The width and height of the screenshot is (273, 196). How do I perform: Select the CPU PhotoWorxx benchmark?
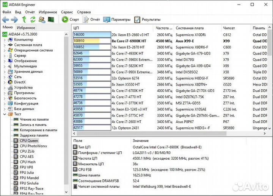[x=33, y=146]
